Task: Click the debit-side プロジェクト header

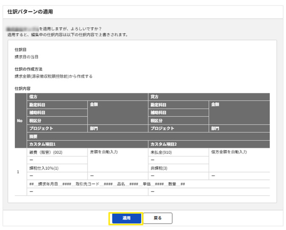Action: tap(57, 129)
